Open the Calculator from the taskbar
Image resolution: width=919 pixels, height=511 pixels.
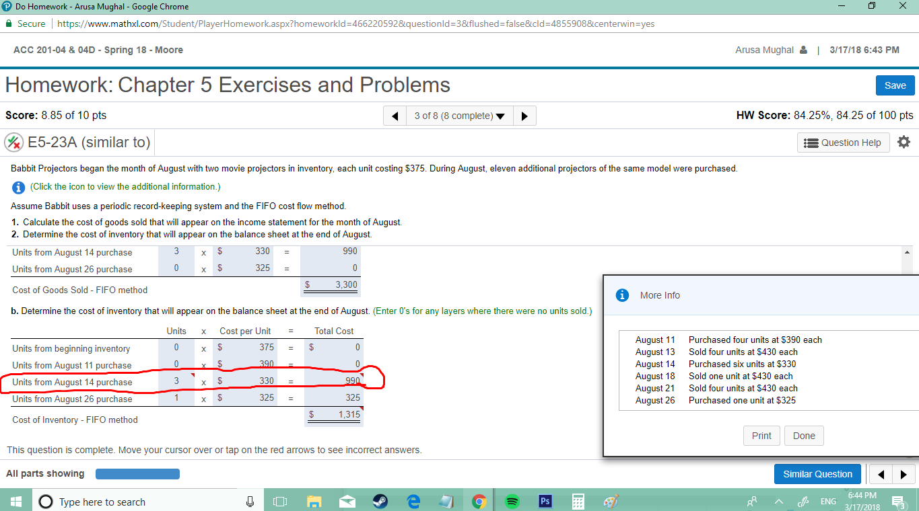click(x=578, y=501)
